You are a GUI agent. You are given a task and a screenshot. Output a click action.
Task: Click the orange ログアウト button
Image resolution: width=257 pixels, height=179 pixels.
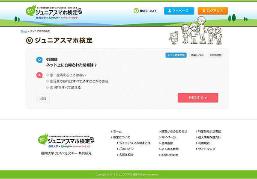coord(213,11)
